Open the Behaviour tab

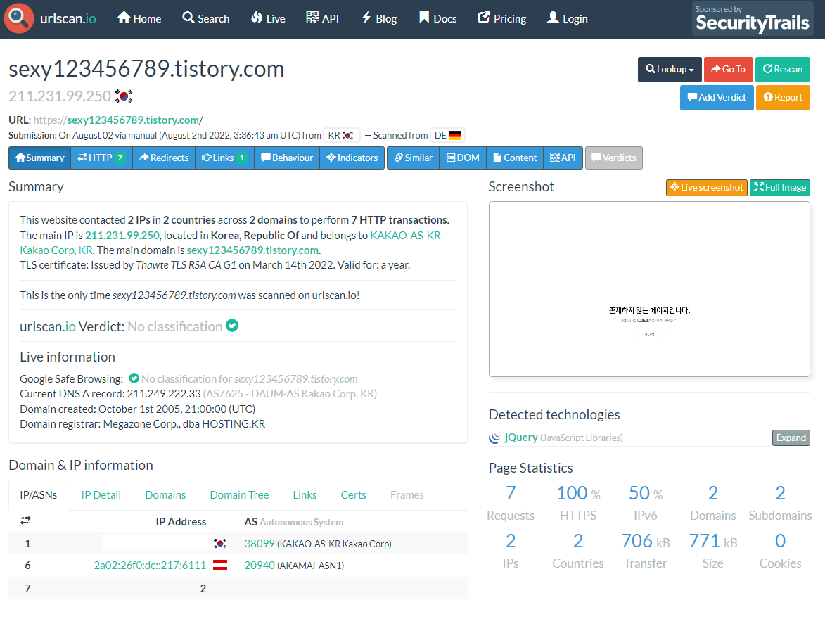pyautogui.click(x=287, y=158)
